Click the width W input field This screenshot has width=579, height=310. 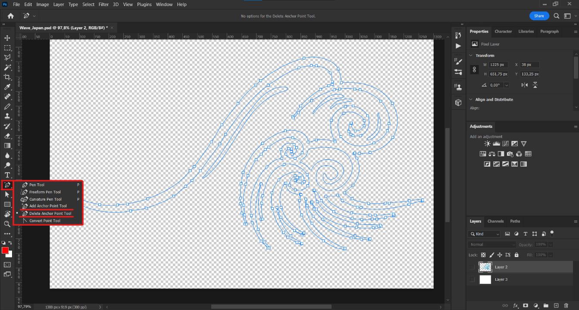click(x=498, y=65)
